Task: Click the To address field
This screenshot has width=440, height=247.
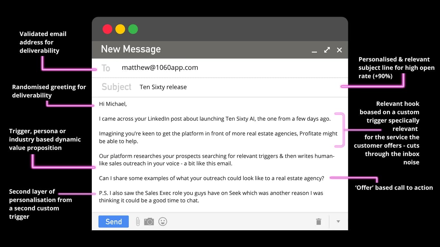Action: 106,68
